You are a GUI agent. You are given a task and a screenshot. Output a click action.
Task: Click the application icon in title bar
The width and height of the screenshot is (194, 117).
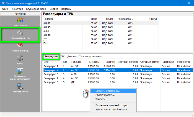pos(3,3)
